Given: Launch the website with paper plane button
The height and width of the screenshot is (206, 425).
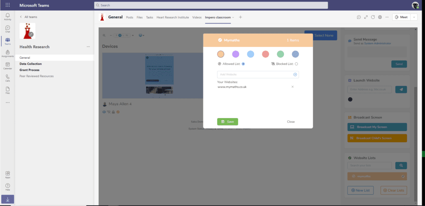Looking at the screenshot, I should tap(401, 90).
